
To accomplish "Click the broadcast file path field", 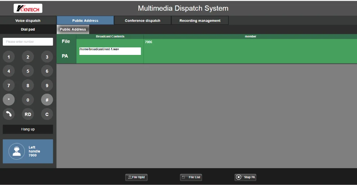I will point(110,51).
